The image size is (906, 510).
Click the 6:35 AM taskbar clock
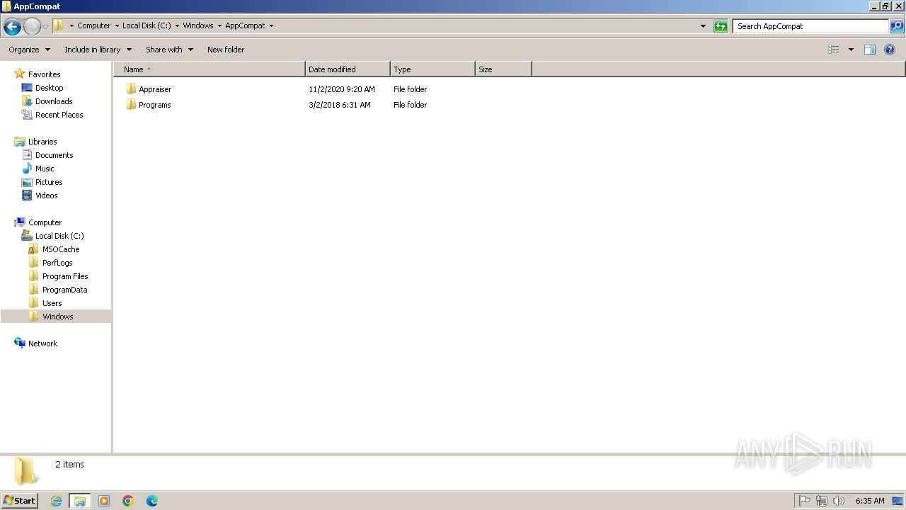coord(870,501)
